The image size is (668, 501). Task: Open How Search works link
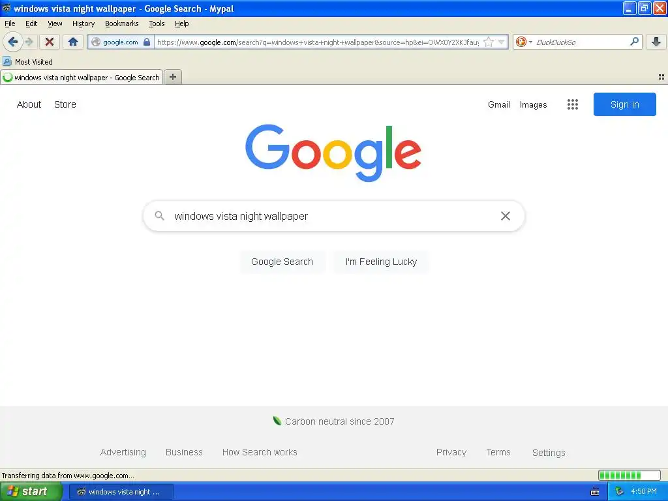click(260, 452)
